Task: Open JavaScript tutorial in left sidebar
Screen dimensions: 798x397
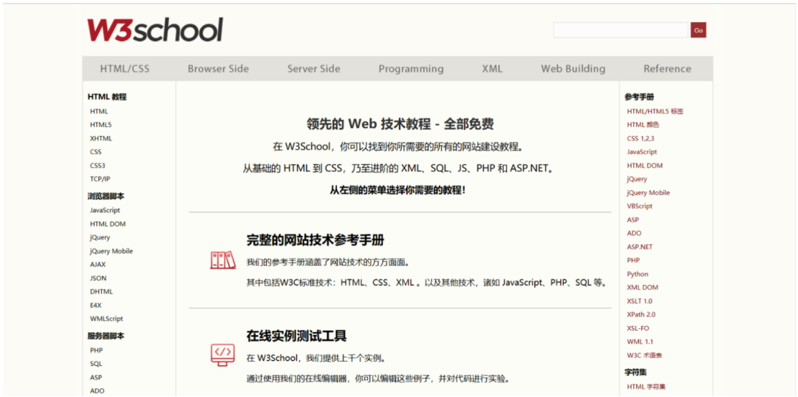Action: (105, 210)
